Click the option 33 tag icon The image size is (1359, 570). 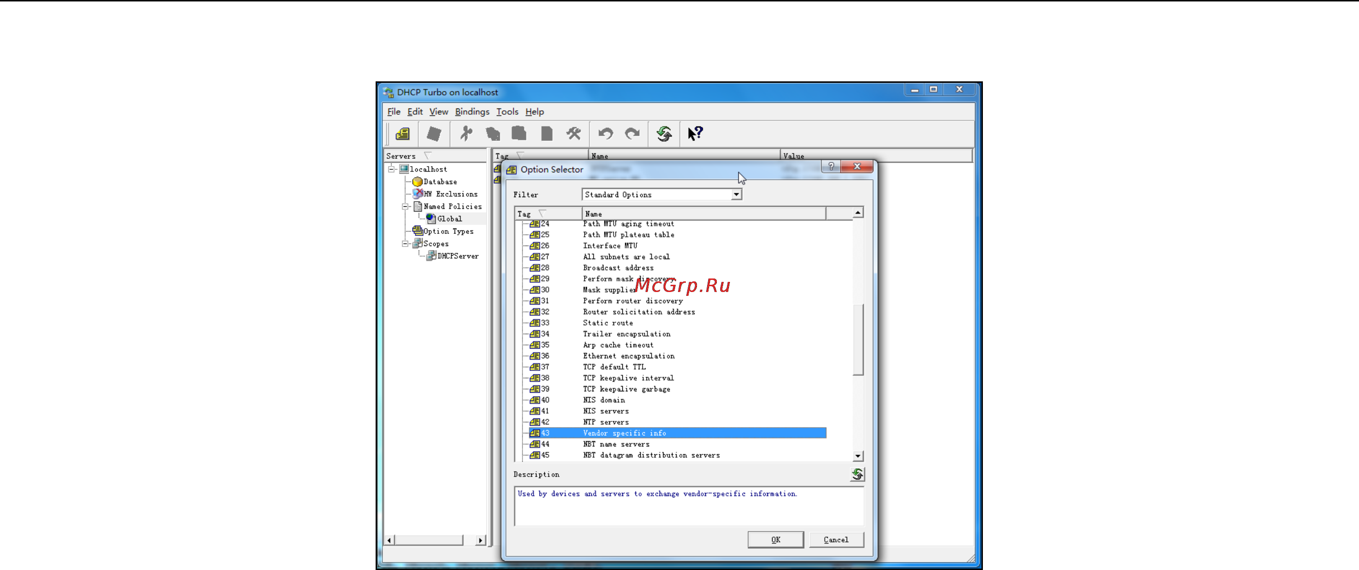[535, 323]
